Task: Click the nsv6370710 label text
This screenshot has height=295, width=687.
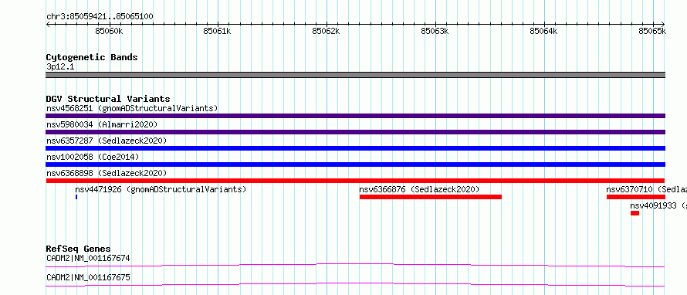Action: click(647, 189)
